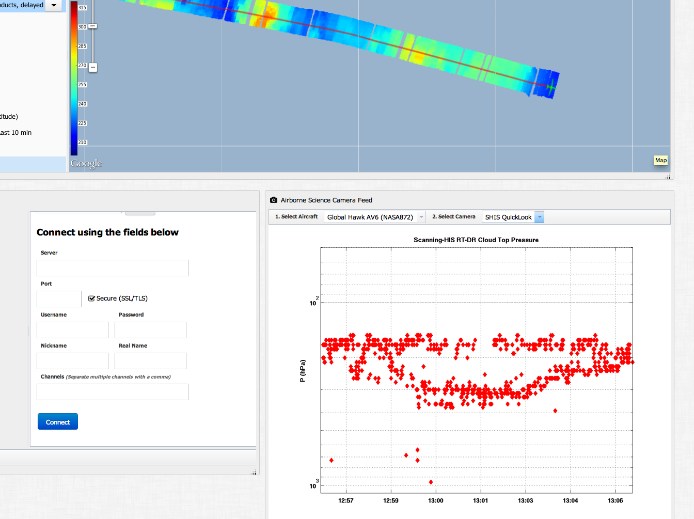
Task: Click the camera icon beside Airborne Science Camera Feed
Action: point(274,200)
